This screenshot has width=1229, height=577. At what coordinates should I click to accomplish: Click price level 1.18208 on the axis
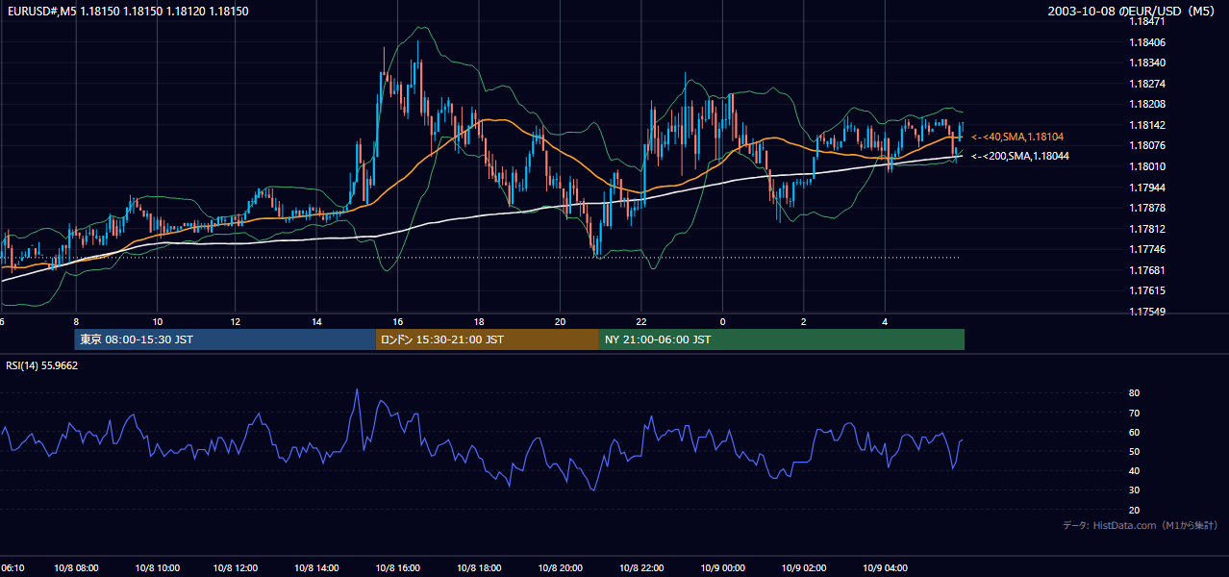(1146, 104)
